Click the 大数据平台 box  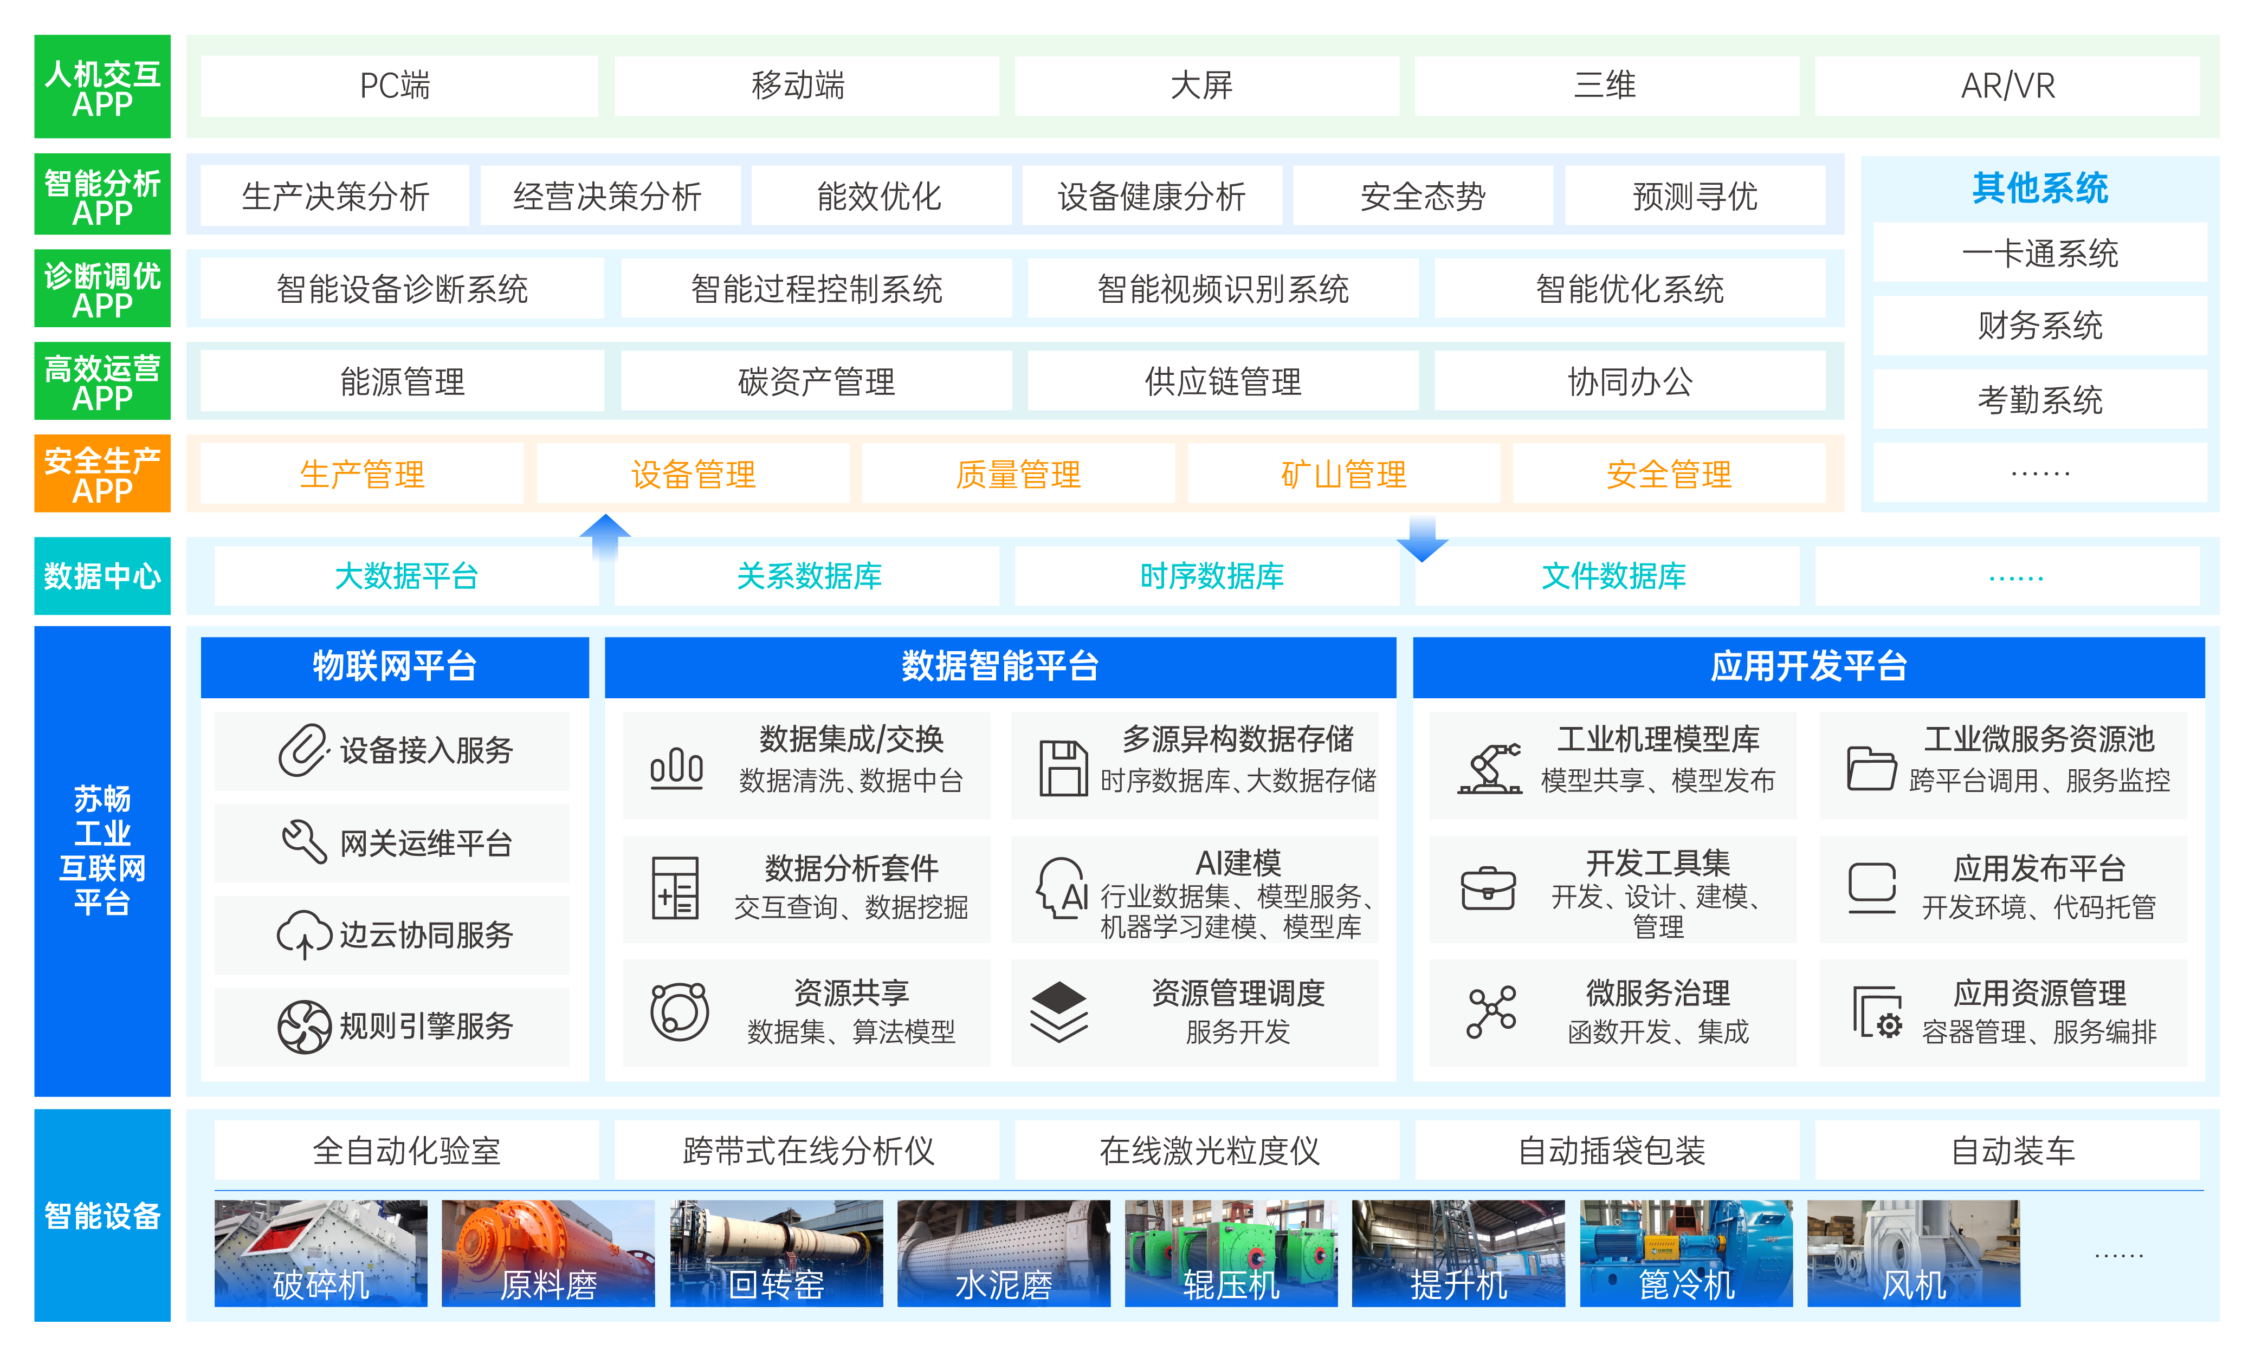407,576
